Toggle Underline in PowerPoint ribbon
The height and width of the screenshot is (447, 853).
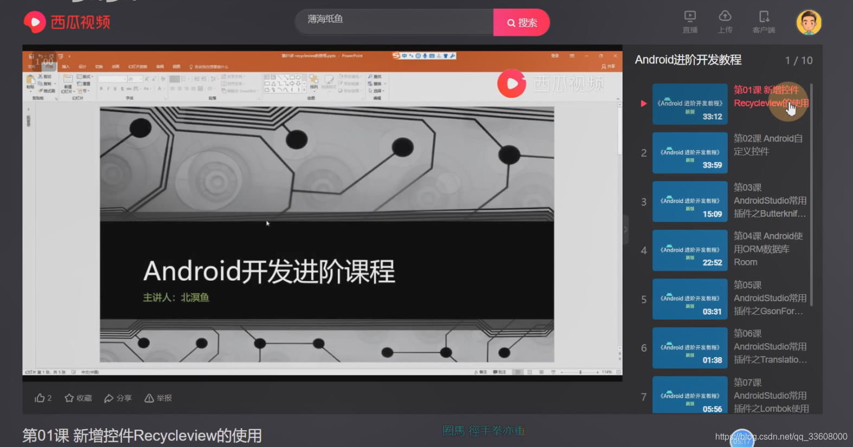point(115,88)
